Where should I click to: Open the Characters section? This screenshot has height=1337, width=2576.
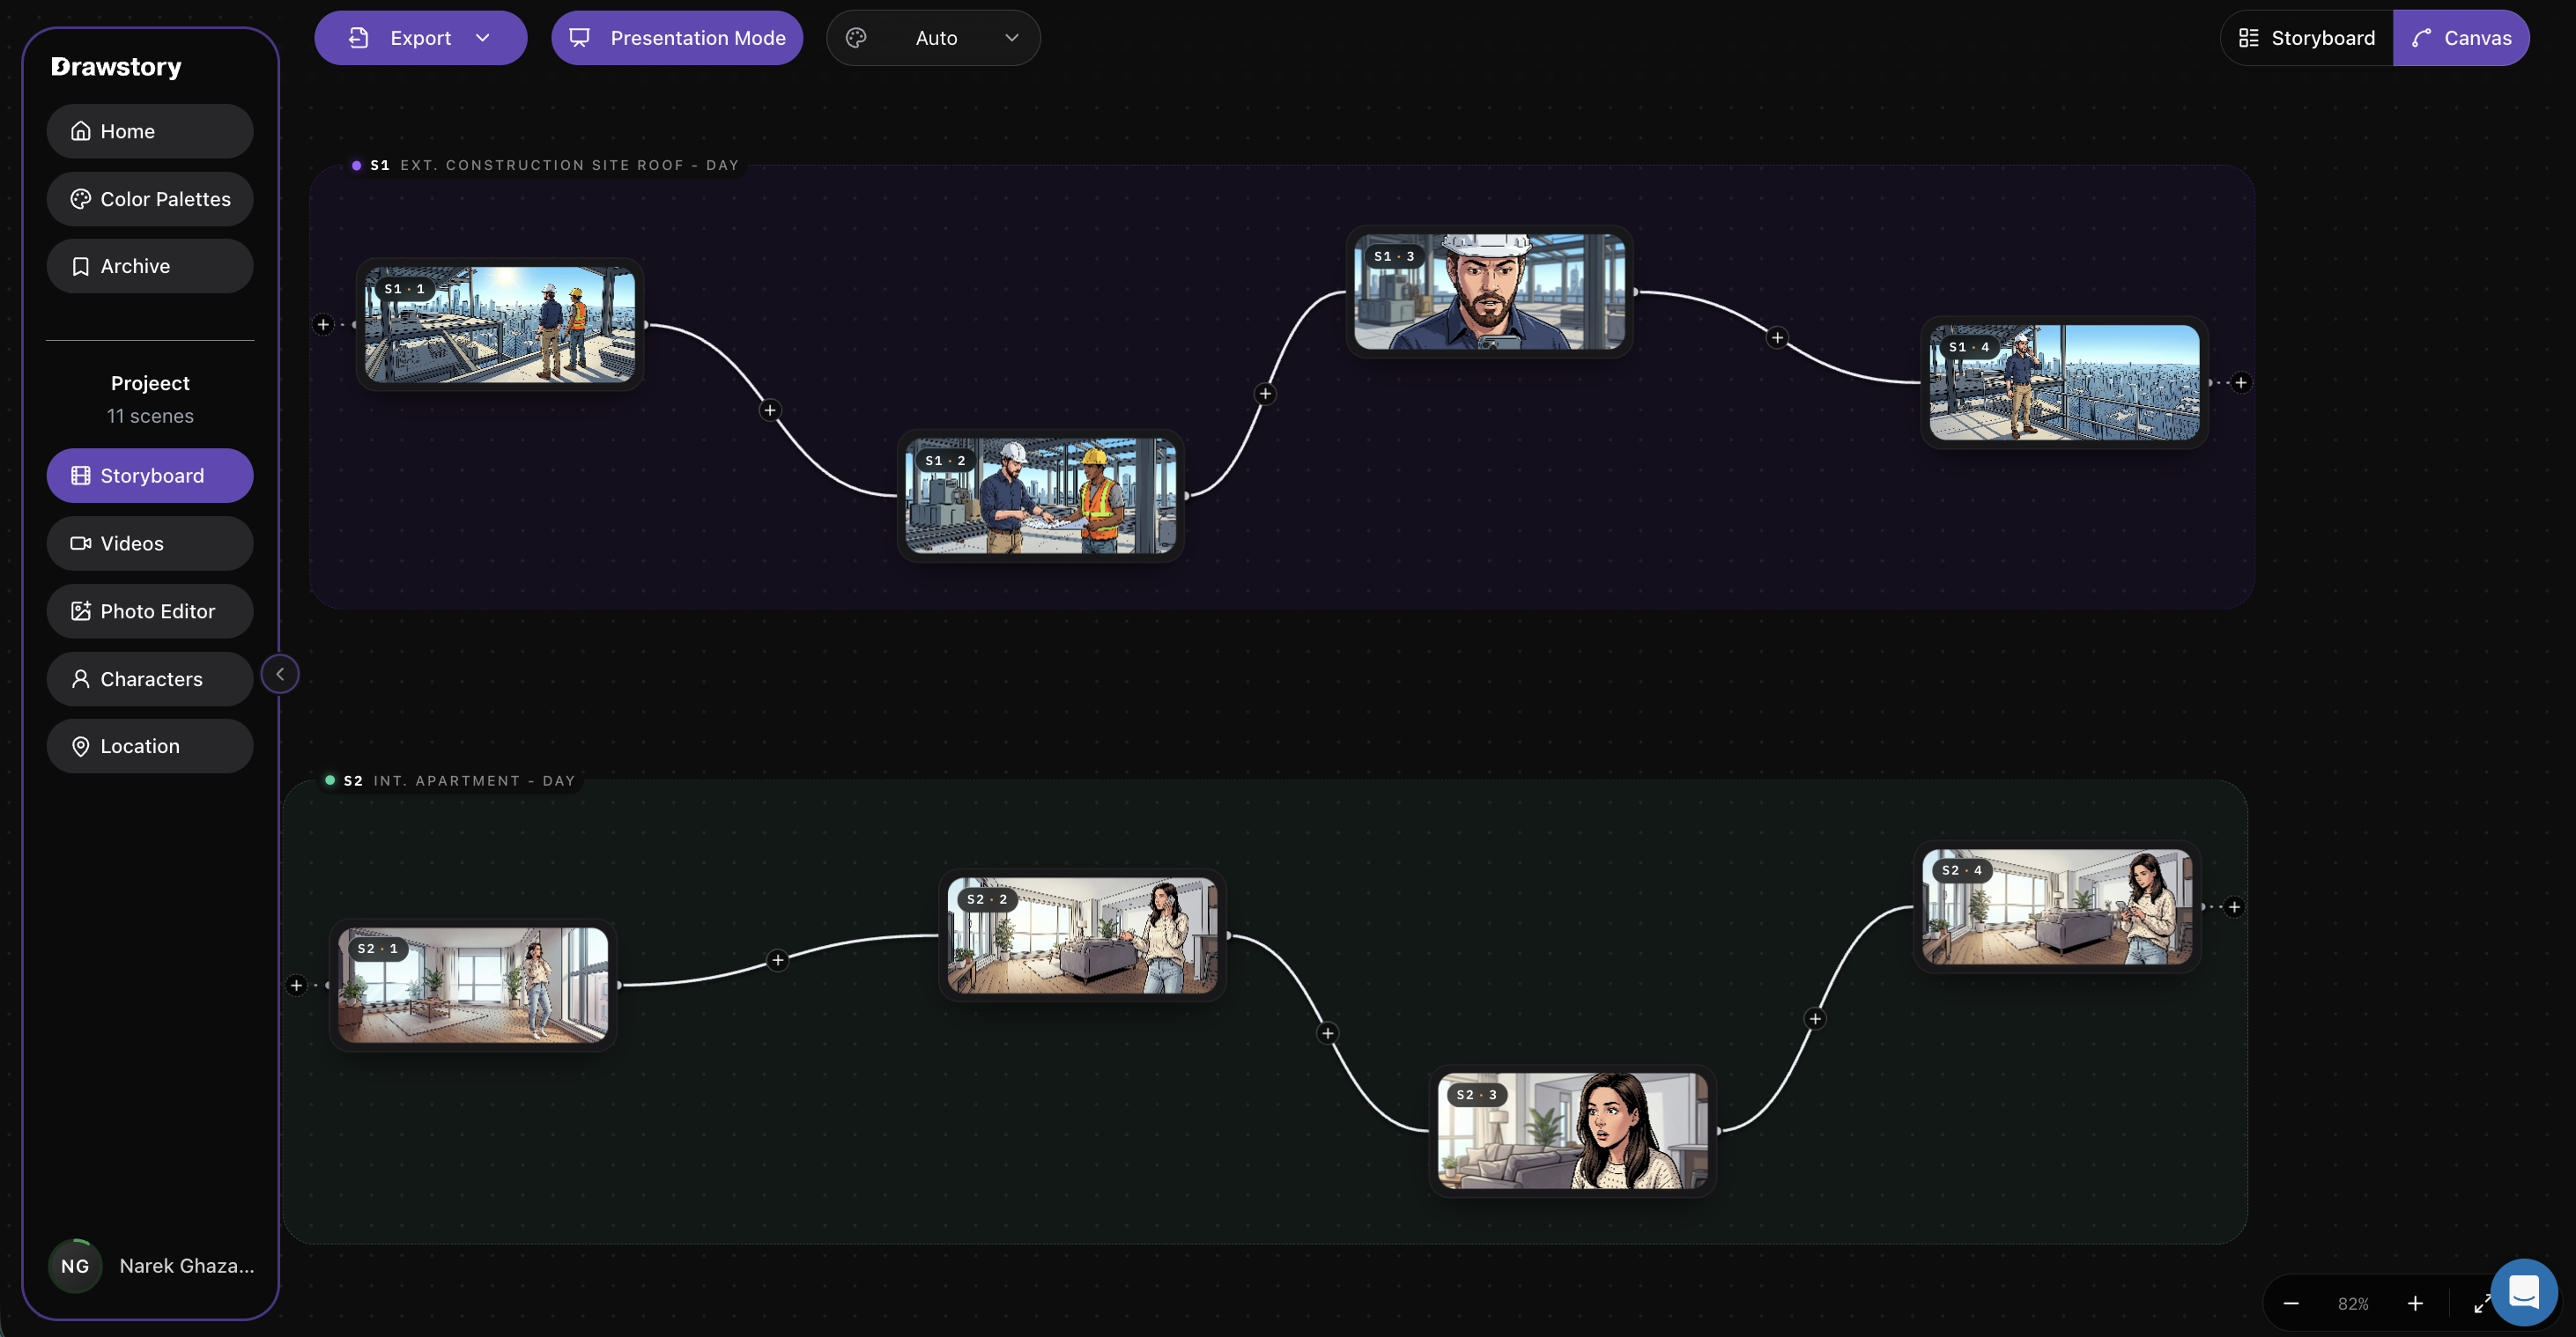pos(150,679)
